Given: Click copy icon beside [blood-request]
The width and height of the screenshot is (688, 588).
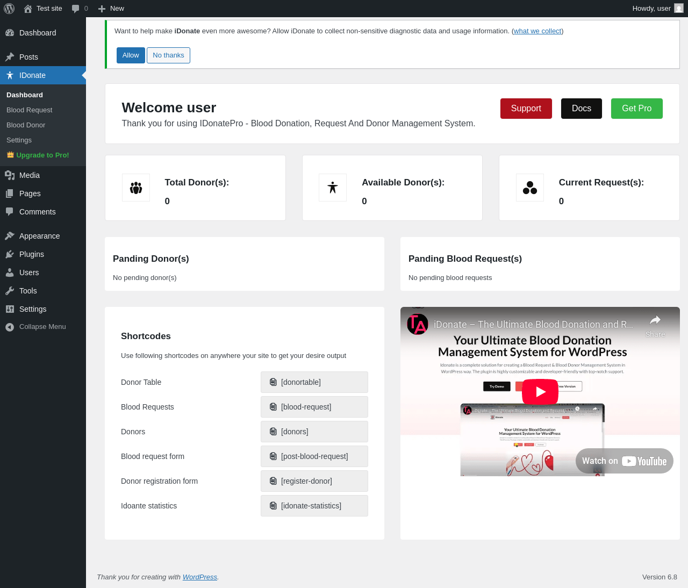Looking at the screenshot, I should [273, 407].
